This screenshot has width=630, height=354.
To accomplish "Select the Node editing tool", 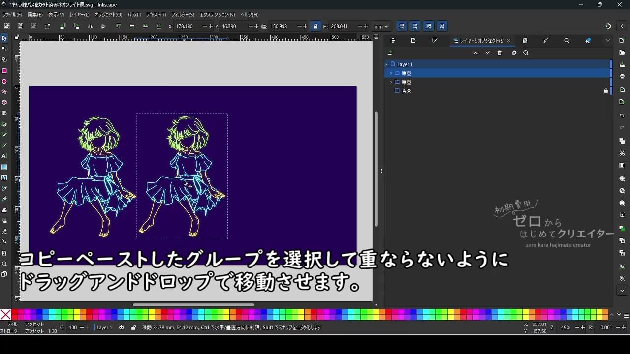I will click(5, 48).
